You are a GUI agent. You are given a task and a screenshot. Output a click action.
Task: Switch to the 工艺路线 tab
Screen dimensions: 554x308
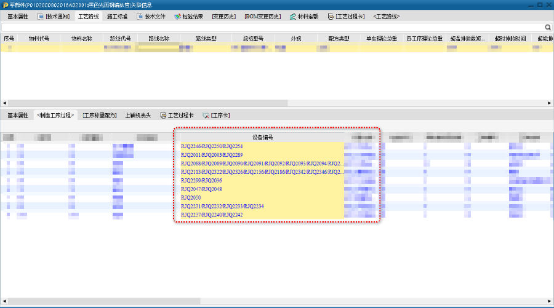tap(88, 17)
